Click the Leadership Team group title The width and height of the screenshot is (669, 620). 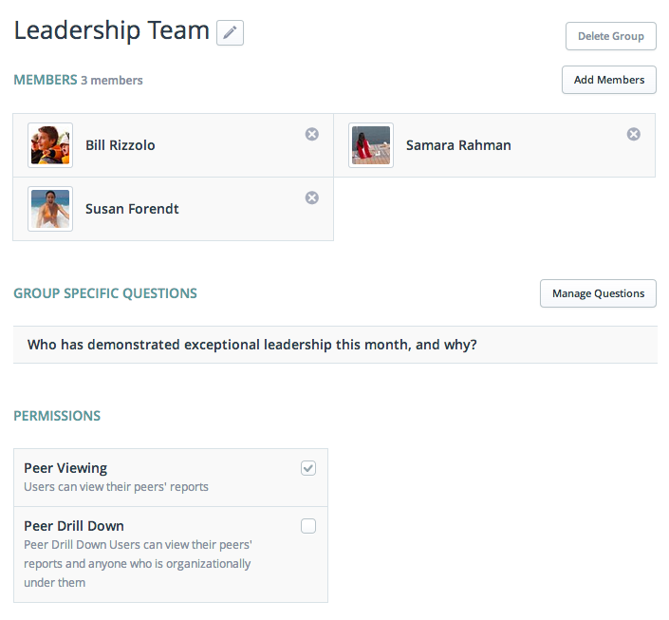(112, 30)
